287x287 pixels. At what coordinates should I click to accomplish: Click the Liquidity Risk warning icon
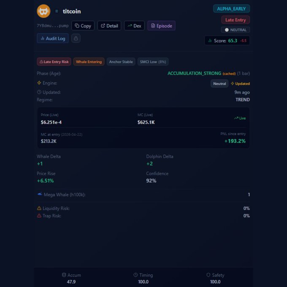coord(39,208)
